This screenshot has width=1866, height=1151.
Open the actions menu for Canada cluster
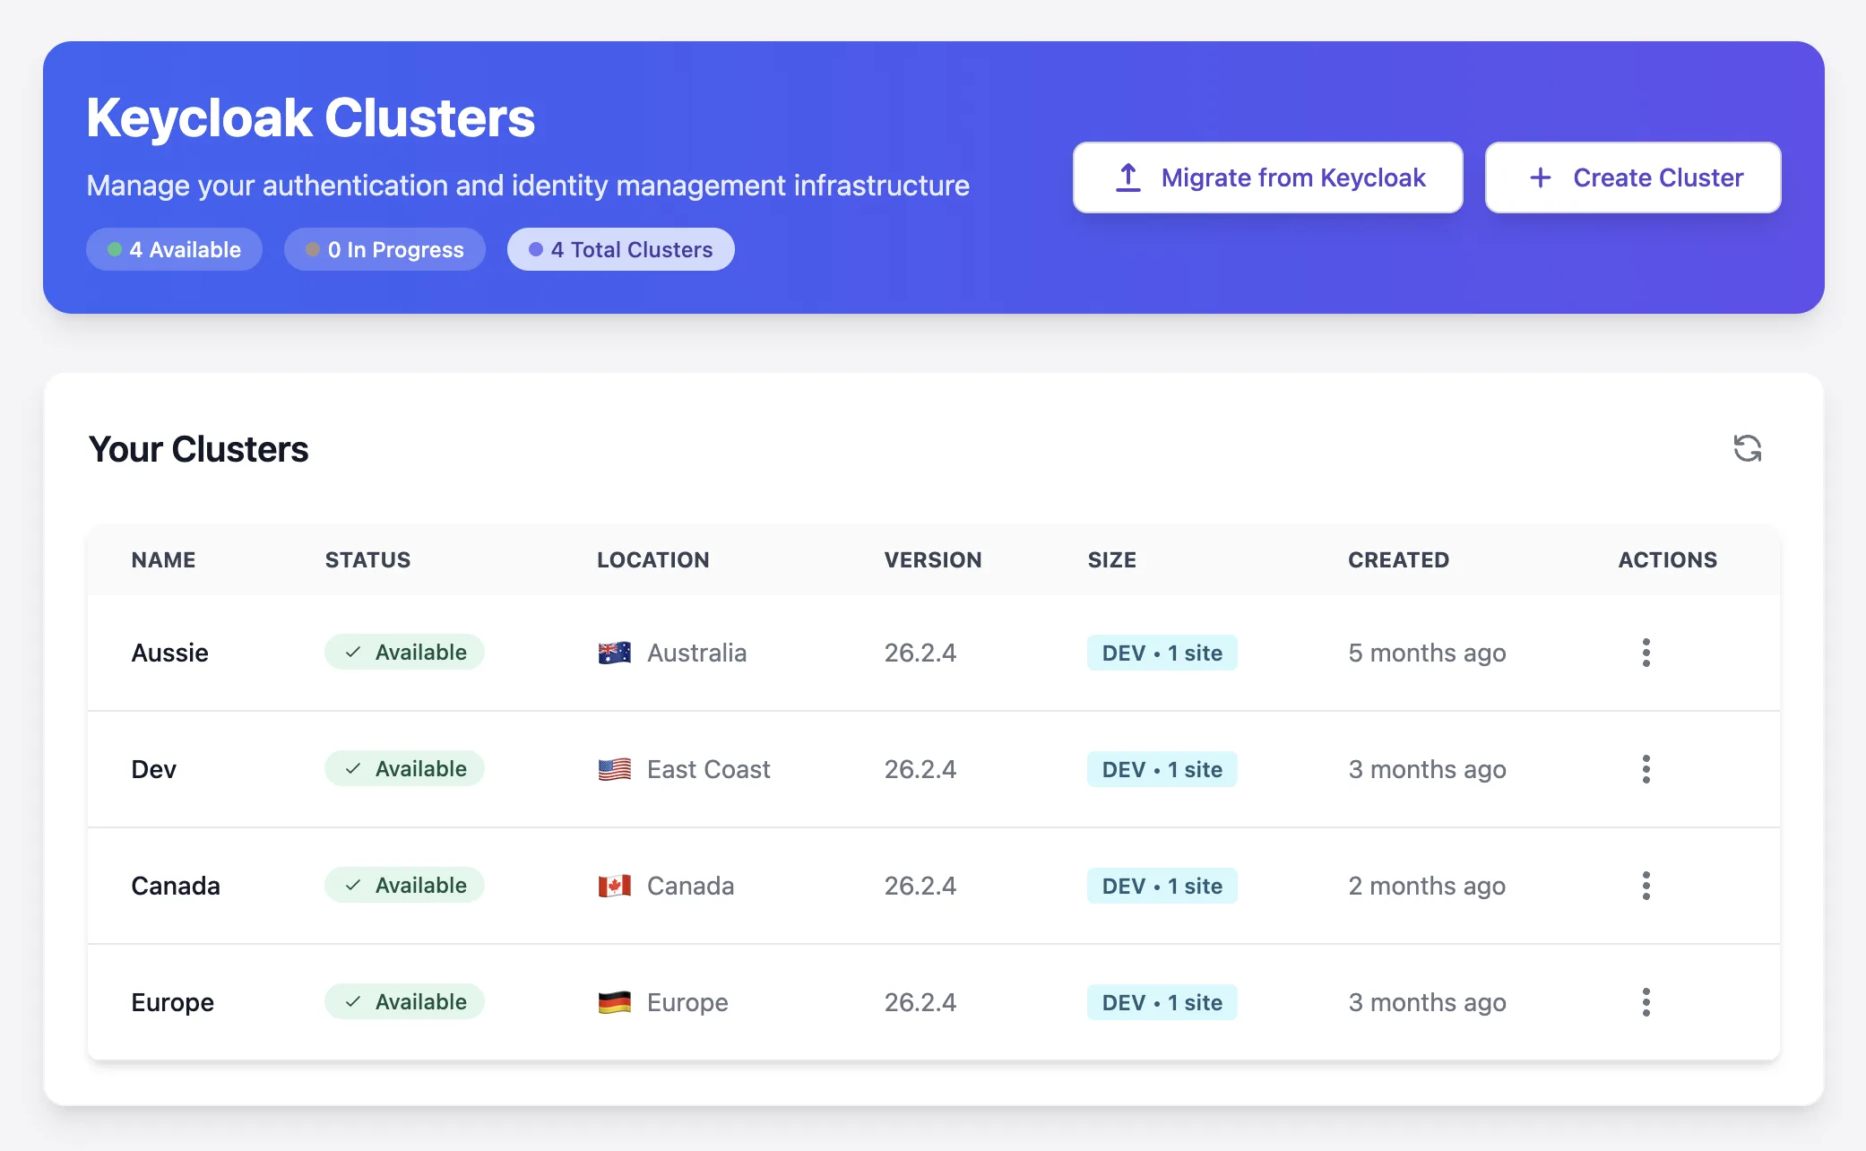(1646, 886)
